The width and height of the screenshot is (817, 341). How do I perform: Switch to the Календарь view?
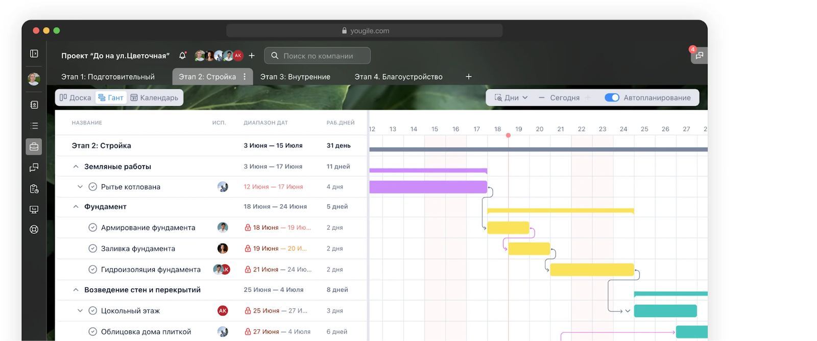[x=154, y=98]
